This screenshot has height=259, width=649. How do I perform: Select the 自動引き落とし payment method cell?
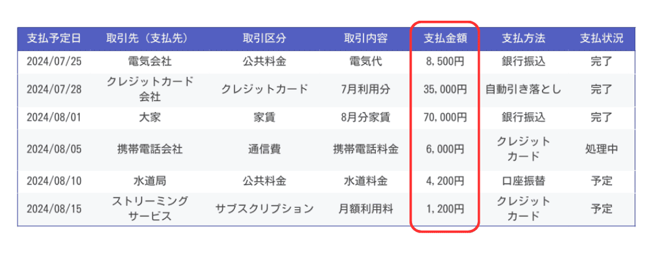pyautogui.click(x=523, y=89)
